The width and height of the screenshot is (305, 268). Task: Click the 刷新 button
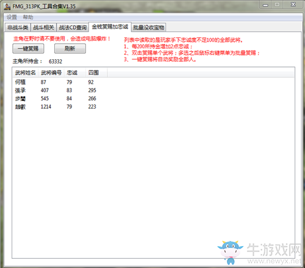[70, 49]
